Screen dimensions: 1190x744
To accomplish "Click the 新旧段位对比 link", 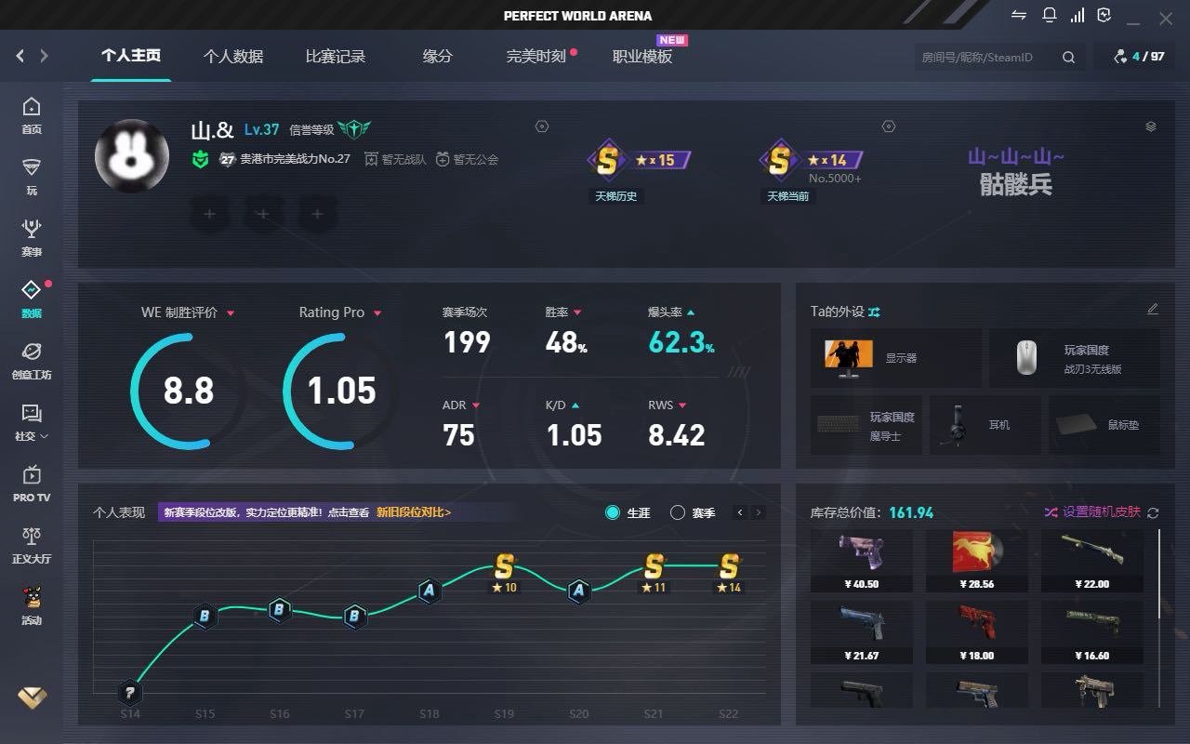I will (x=414, y=512).
